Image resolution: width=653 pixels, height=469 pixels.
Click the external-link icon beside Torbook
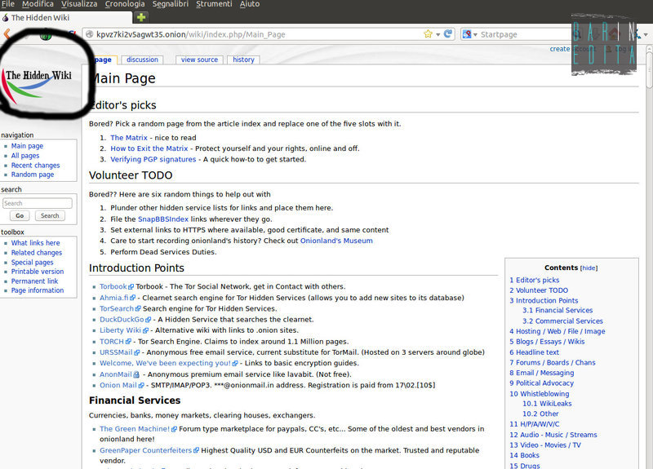pos(131,287)
